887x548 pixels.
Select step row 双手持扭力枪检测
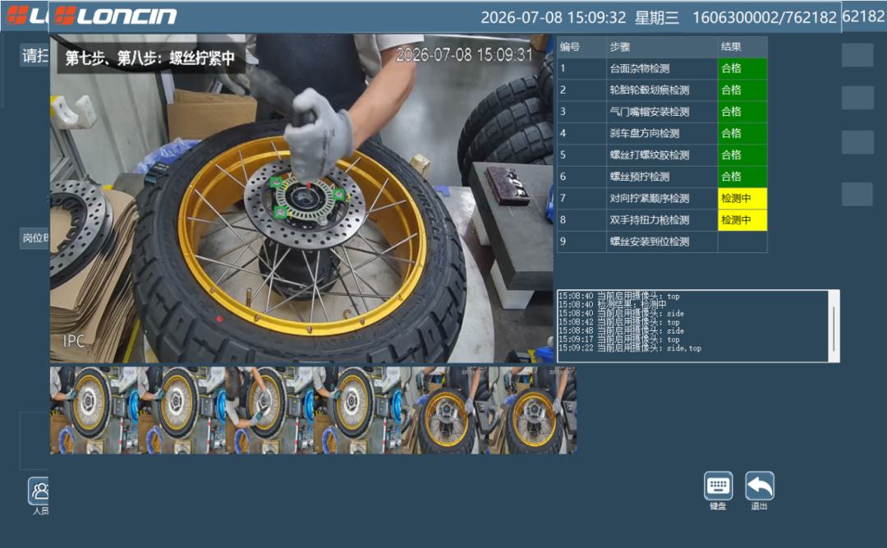click(662, 219)
